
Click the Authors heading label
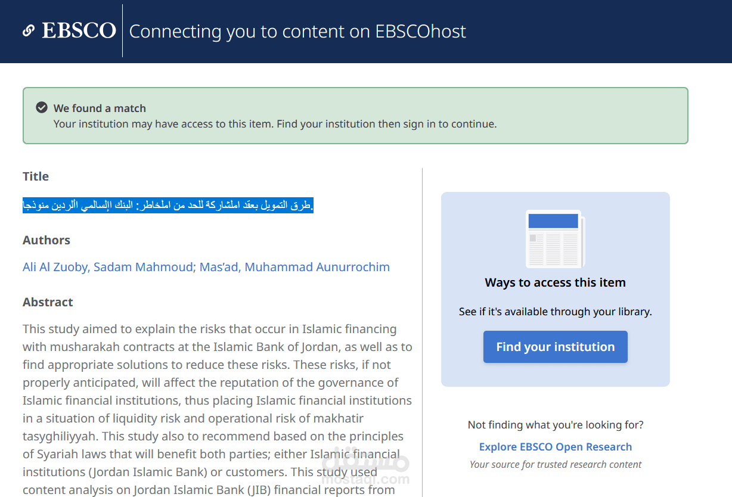click(46, 240)
